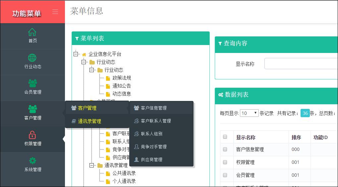
Task: Open 会员管理 group icon in sidebar
Action: pyautogui.click(x=32, y=83)
